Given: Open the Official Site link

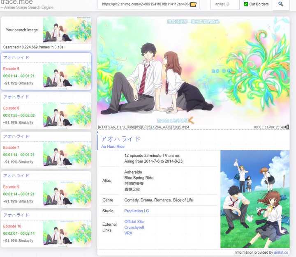Looking at the screenshot, I should pyautogui.click(x=134, y=222).
